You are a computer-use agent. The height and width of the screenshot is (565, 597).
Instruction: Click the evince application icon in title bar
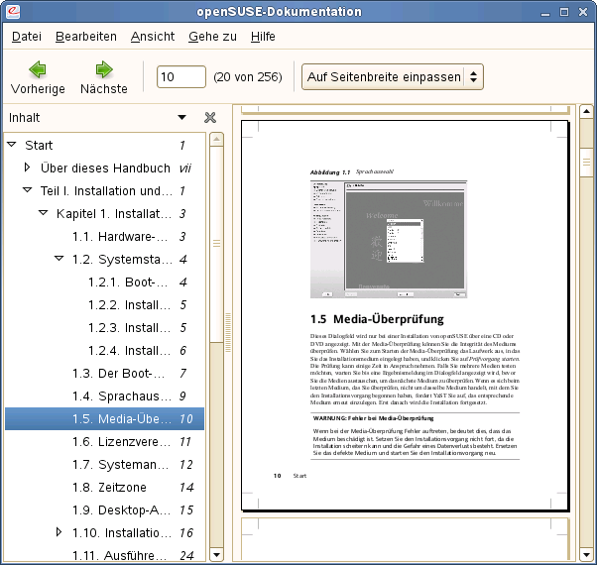pos(13,12)
